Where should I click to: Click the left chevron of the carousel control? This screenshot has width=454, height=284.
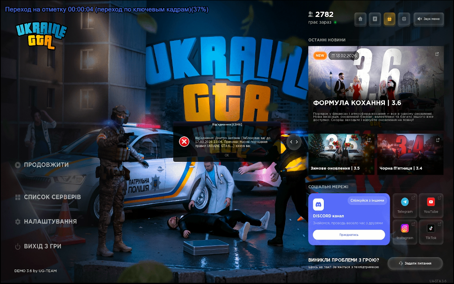pos(291,142)
